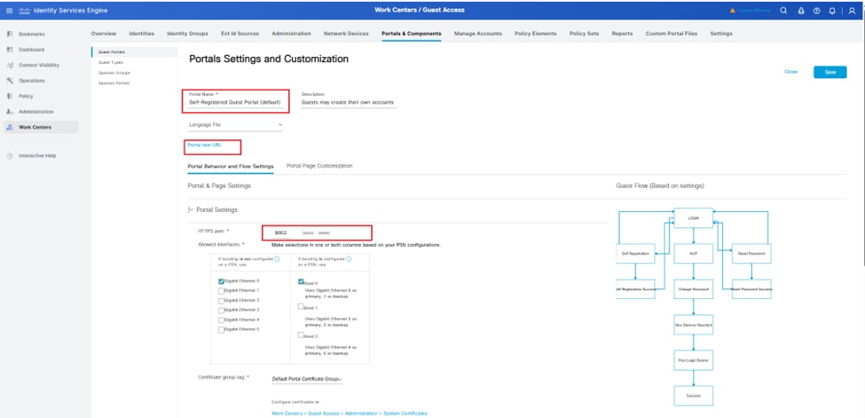Click info icon for bonding is configured
865x418 pixels.
point(350,258)
